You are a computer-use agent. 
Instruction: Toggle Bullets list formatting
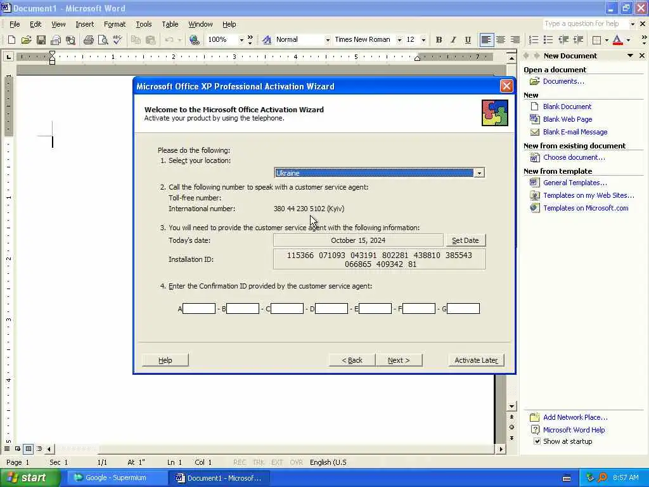pos(548,40)
